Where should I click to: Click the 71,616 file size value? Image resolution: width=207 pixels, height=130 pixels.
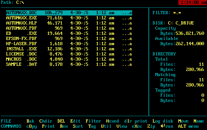(x=55, y=18)
